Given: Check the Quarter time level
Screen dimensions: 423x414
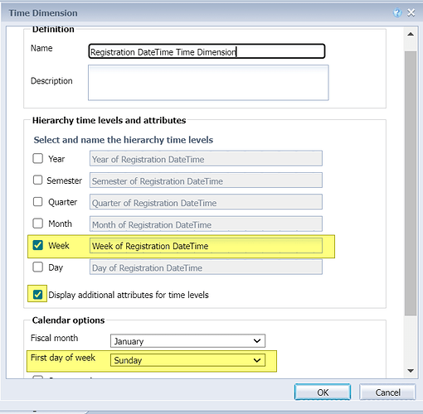Looking at the screenshot, I should point(38,202).
